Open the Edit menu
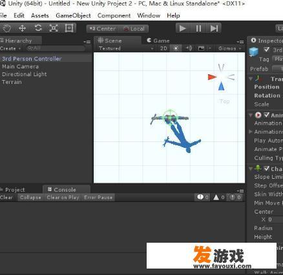The width and height of the screenshot is (283, 275). click(19, 15)
